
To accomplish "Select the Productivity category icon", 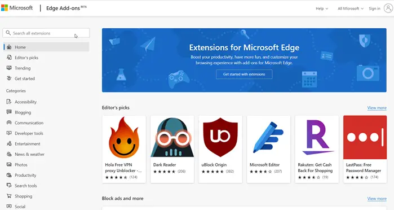I will pyautogui.click(x=9, y=175).
